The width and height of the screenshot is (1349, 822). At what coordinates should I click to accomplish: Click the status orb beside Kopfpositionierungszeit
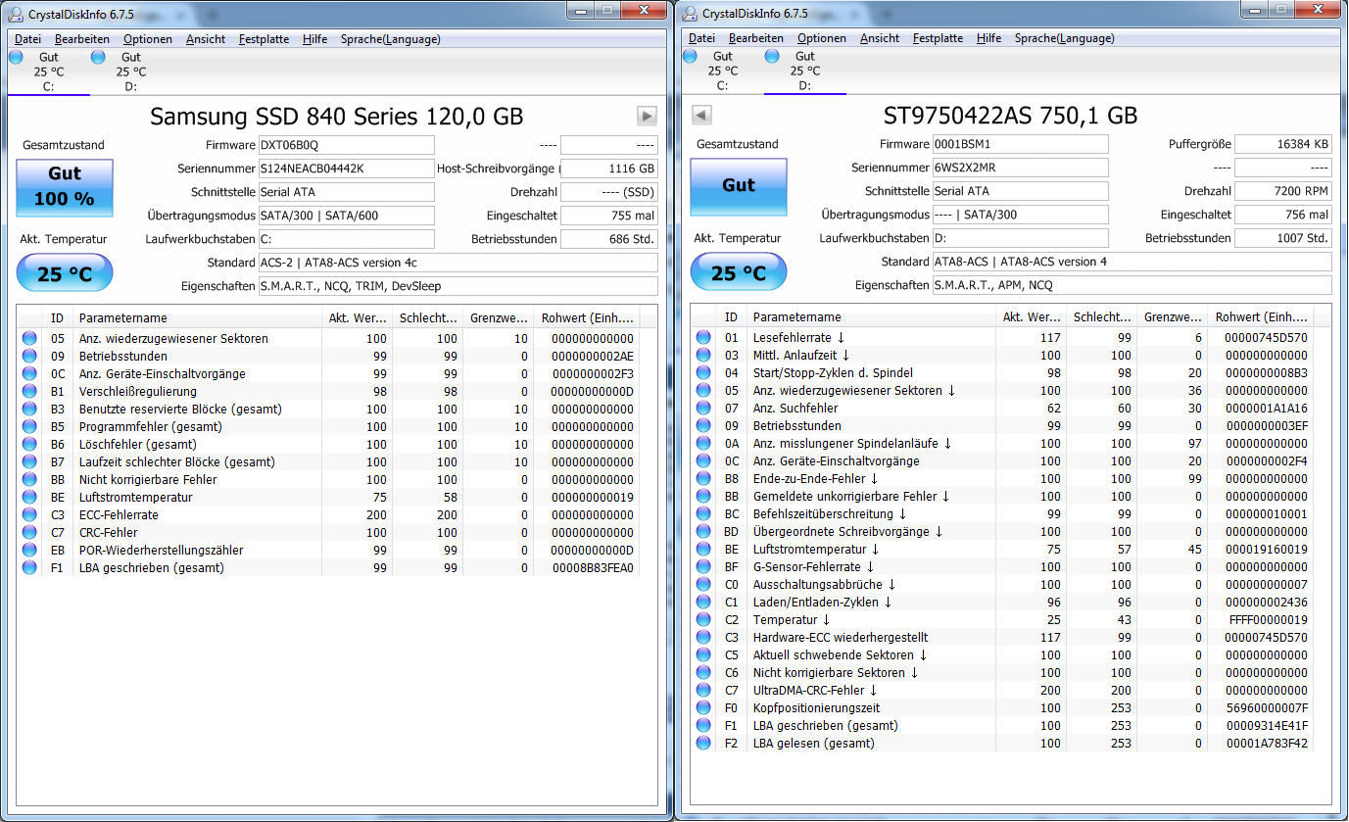[703, 708]
